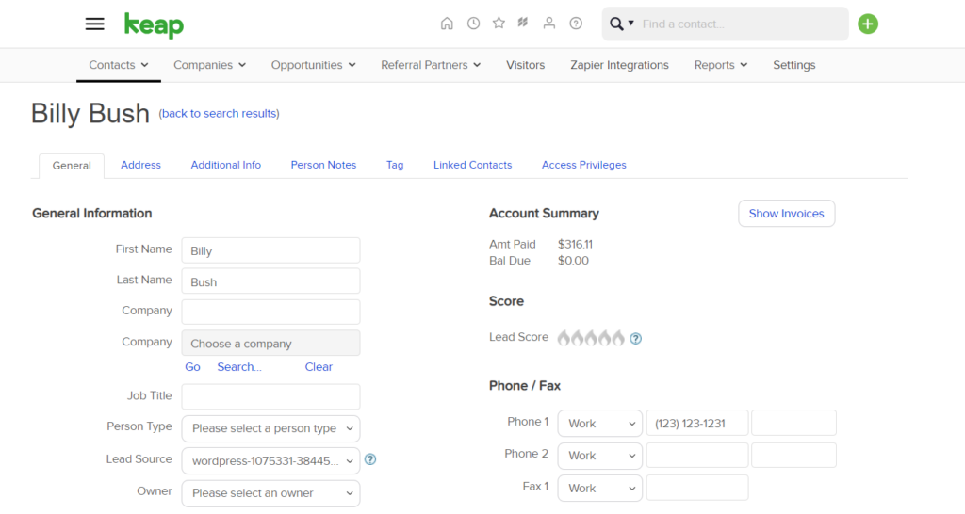The width and height of the screenshot is (965, 514).
Task: Click the Lead Source help icon
Action: pos(370,459)
